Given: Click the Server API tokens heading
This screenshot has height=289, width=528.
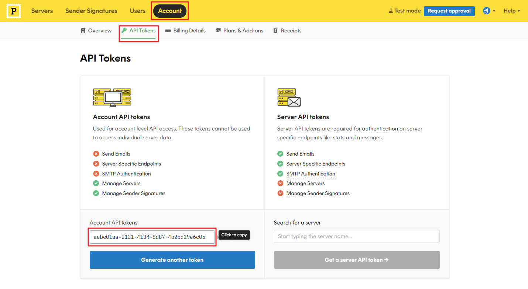Looking at the screenshot, I should 303,117.
